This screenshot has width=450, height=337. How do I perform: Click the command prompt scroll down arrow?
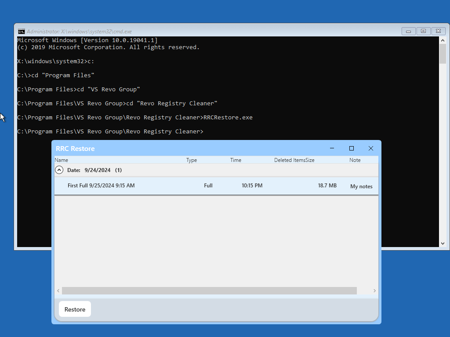coord(443,243)
